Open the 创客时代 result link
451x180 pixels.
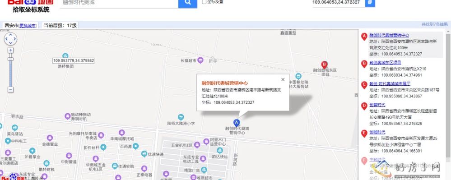pos(377,105)
